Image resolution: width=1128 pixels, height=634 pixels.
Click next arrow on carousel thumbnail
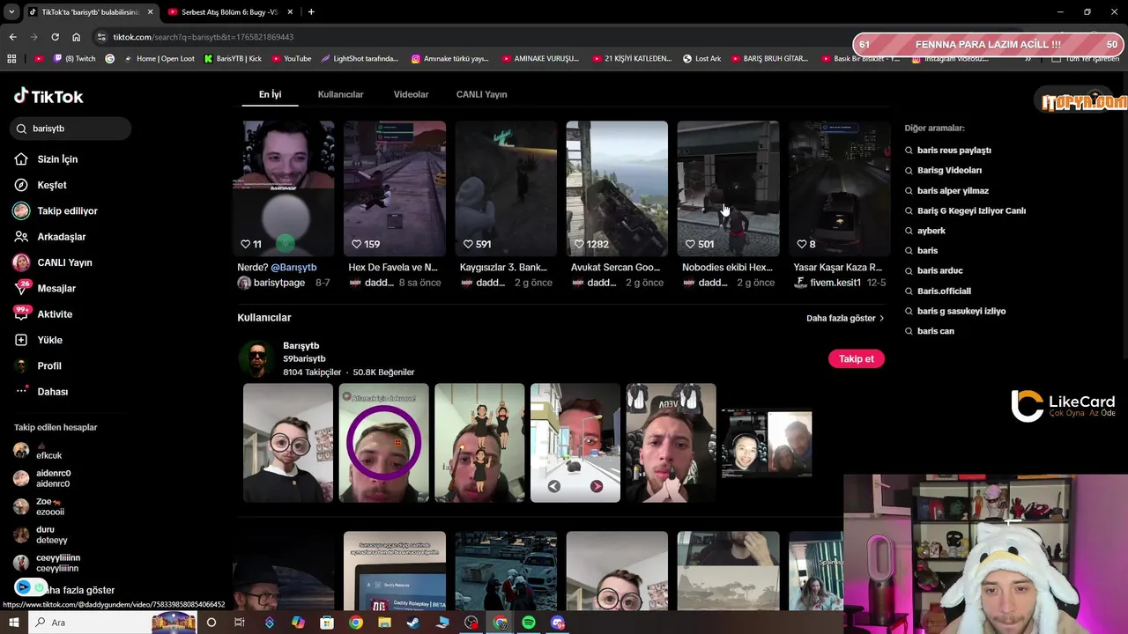(x=597, y=486)
